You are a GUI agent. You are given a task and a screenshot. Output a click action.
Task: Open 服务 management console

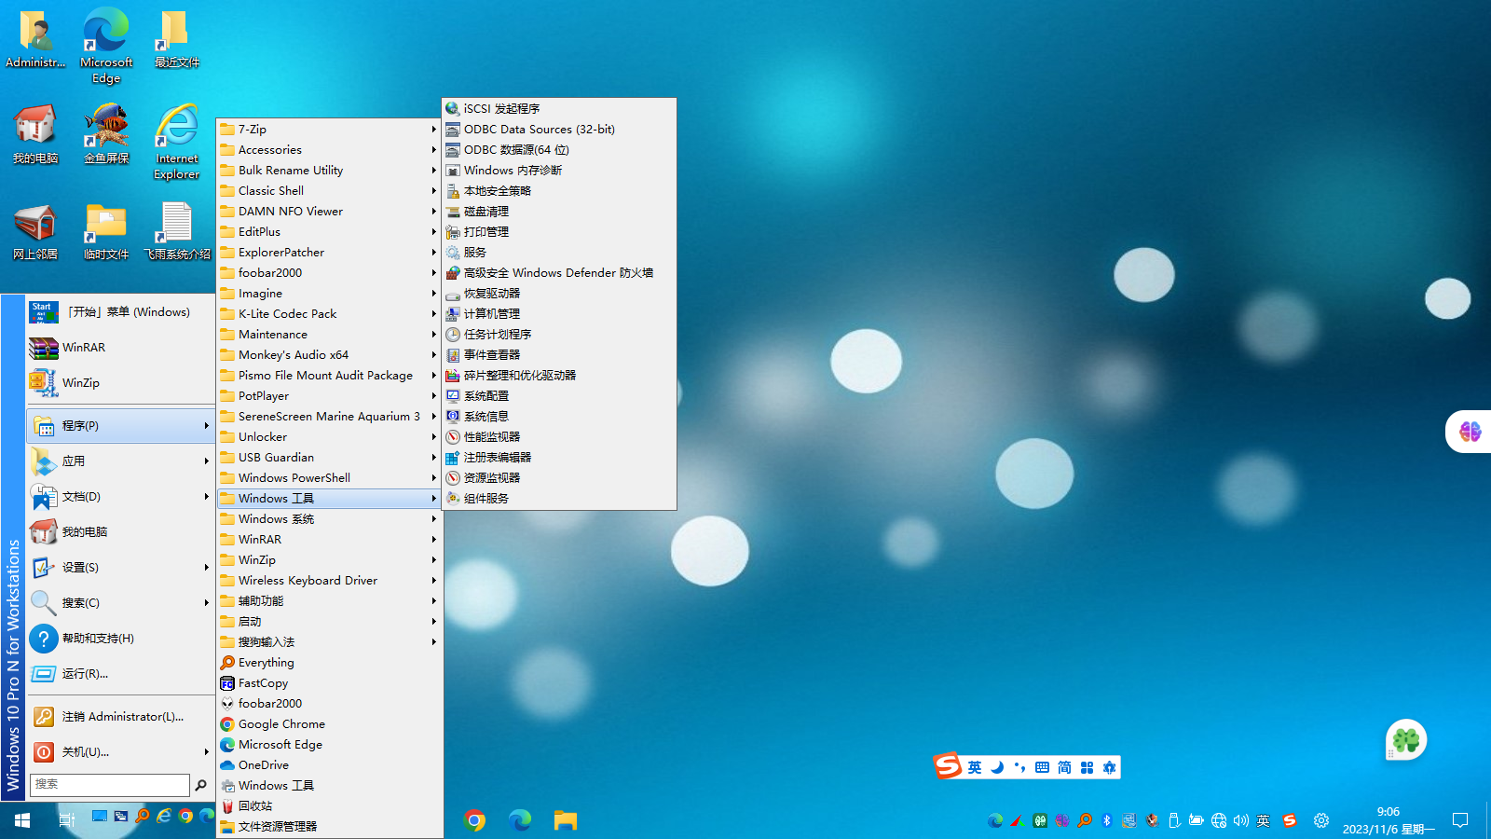pos(559,253)
